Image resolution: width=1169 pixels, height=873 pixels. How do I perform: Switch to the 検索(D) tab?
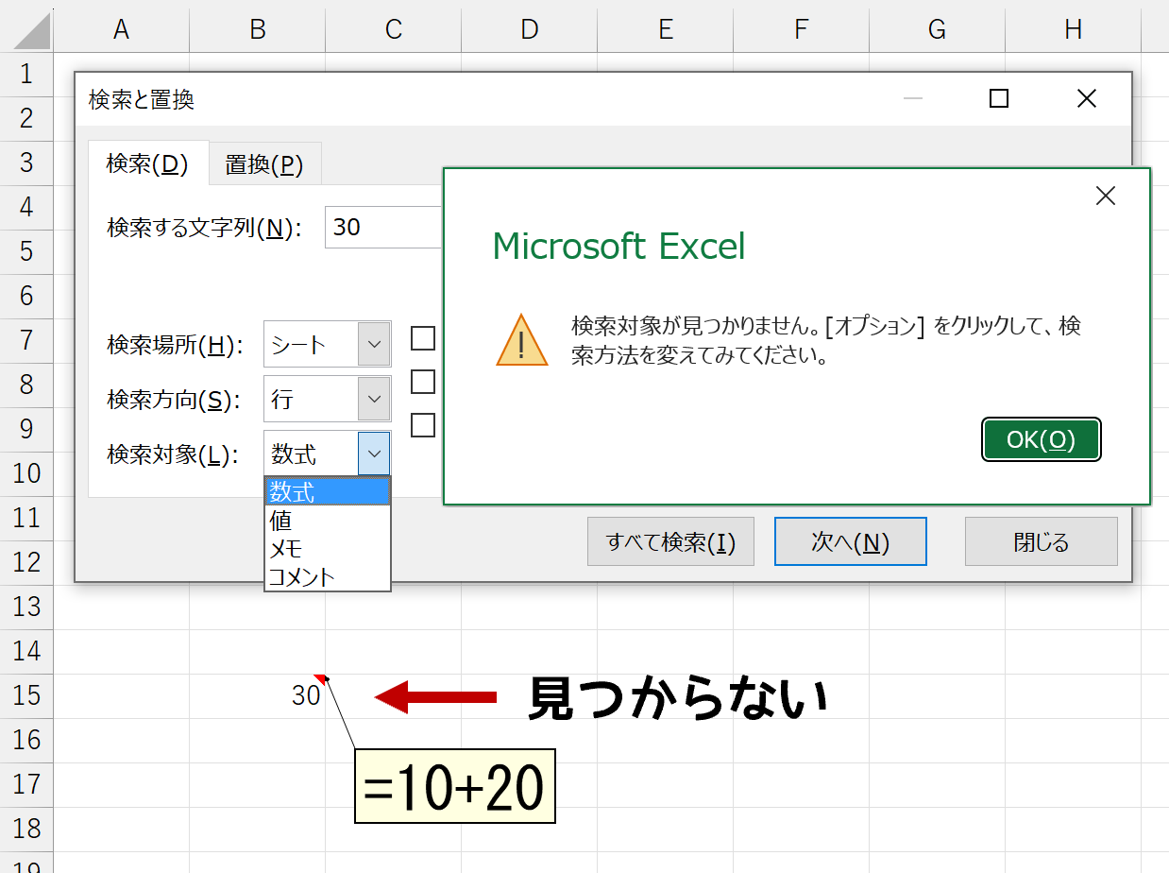tap(147, 163)
